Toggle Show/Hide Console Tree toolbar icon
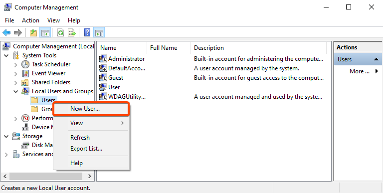 coord(45,32)
